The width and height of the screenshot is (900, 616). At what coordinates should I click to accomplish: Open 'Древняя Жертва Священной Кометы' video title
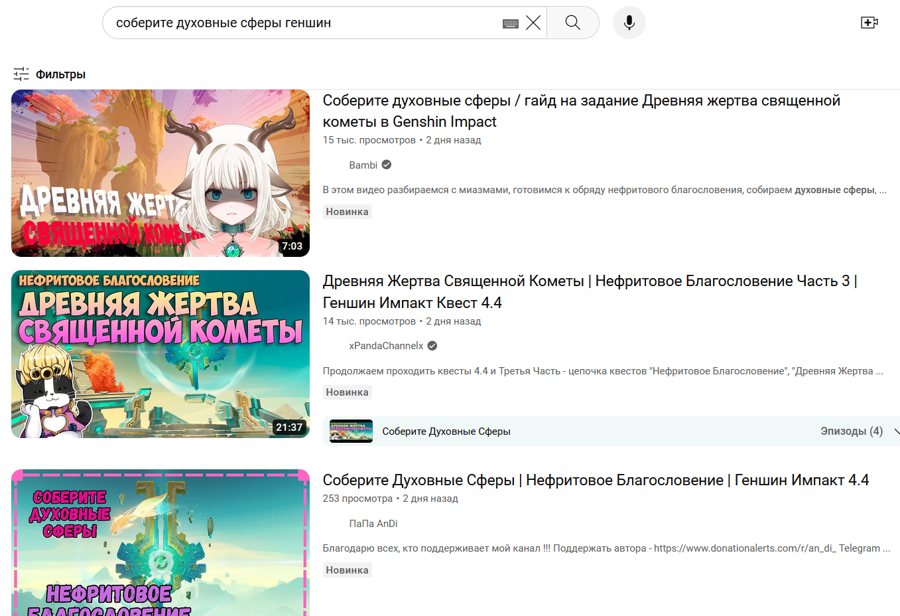pos(590,292)
